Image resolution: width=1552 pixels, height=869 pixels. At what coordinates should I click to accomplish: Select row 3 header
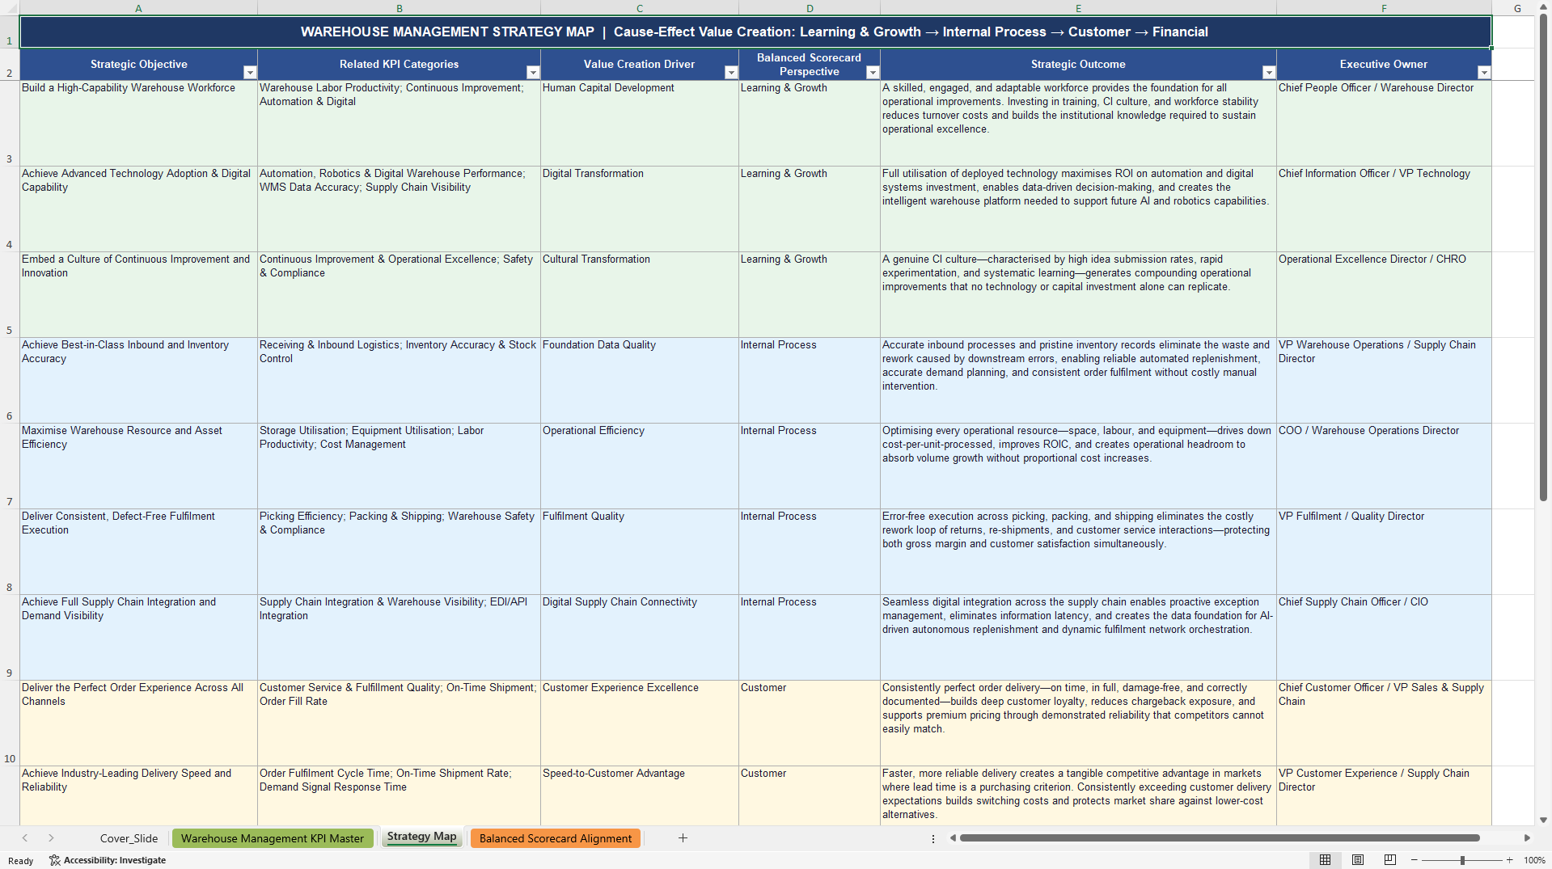click(x=10, y=124)
